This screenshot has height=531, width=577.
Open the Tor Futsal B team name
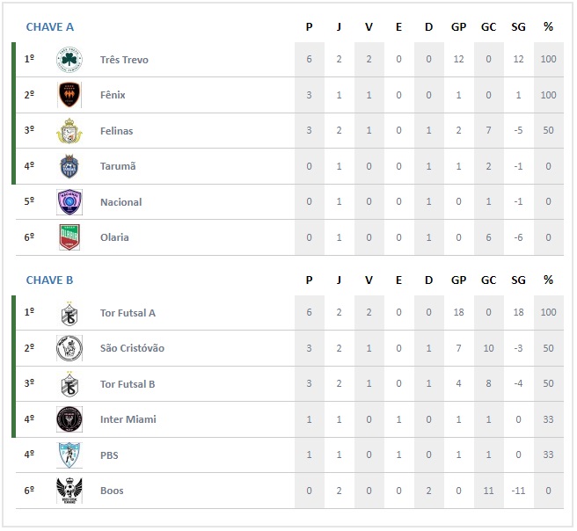[x=128, y=384]
